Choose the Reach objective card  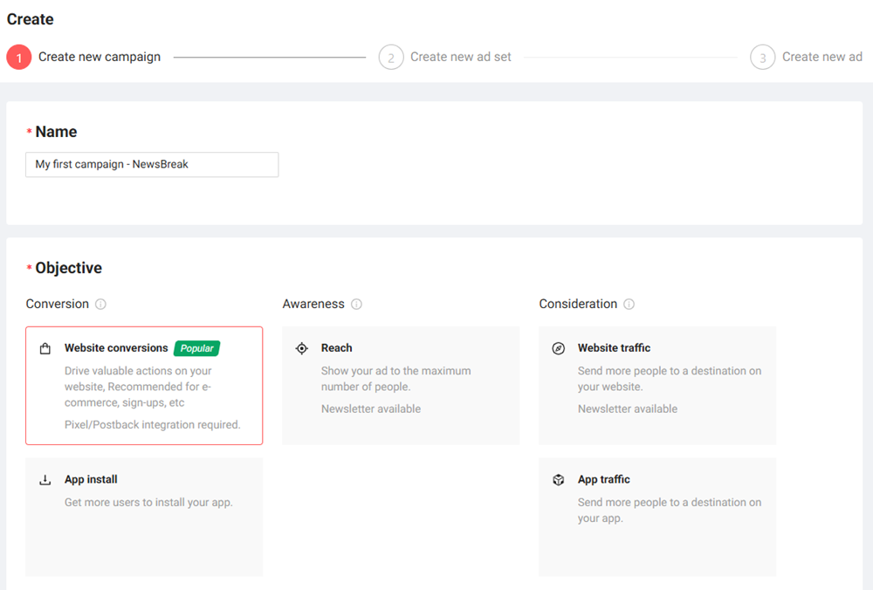pyautogui.click(x=401, y=386)
